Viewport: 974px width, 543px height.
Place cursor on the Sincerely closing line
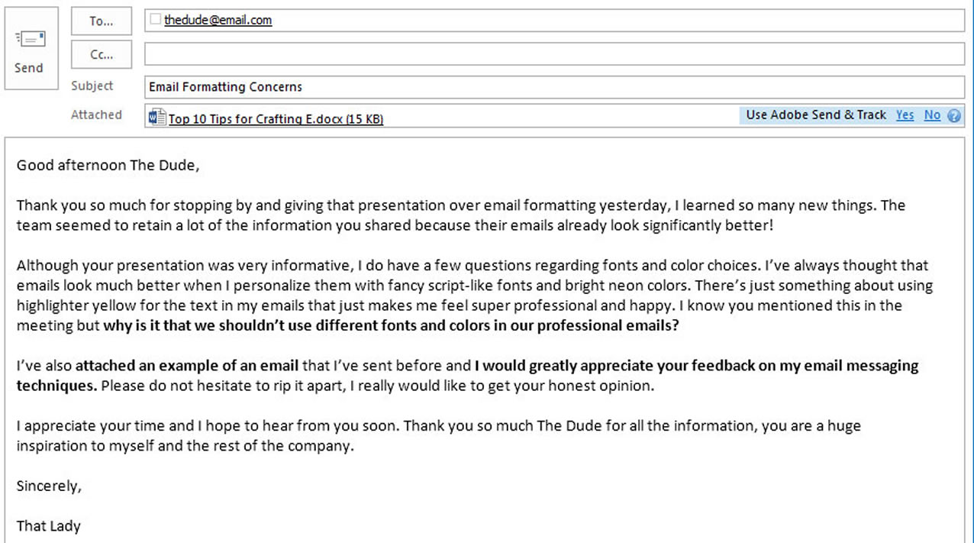(49, 486)
